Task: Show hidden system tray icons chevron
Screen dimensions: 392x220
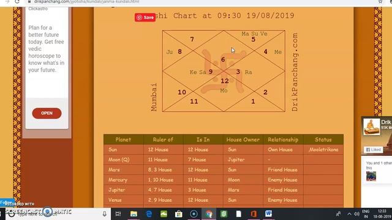Action: pyautogui.click(x=349, y=214)
